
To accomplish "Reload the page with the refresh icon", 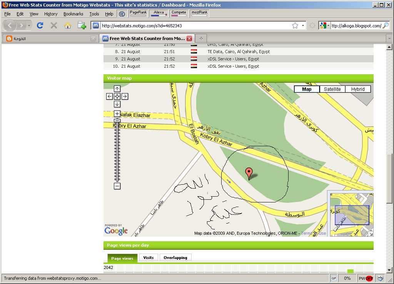I will pyautogui.click(x=40, y=25).
